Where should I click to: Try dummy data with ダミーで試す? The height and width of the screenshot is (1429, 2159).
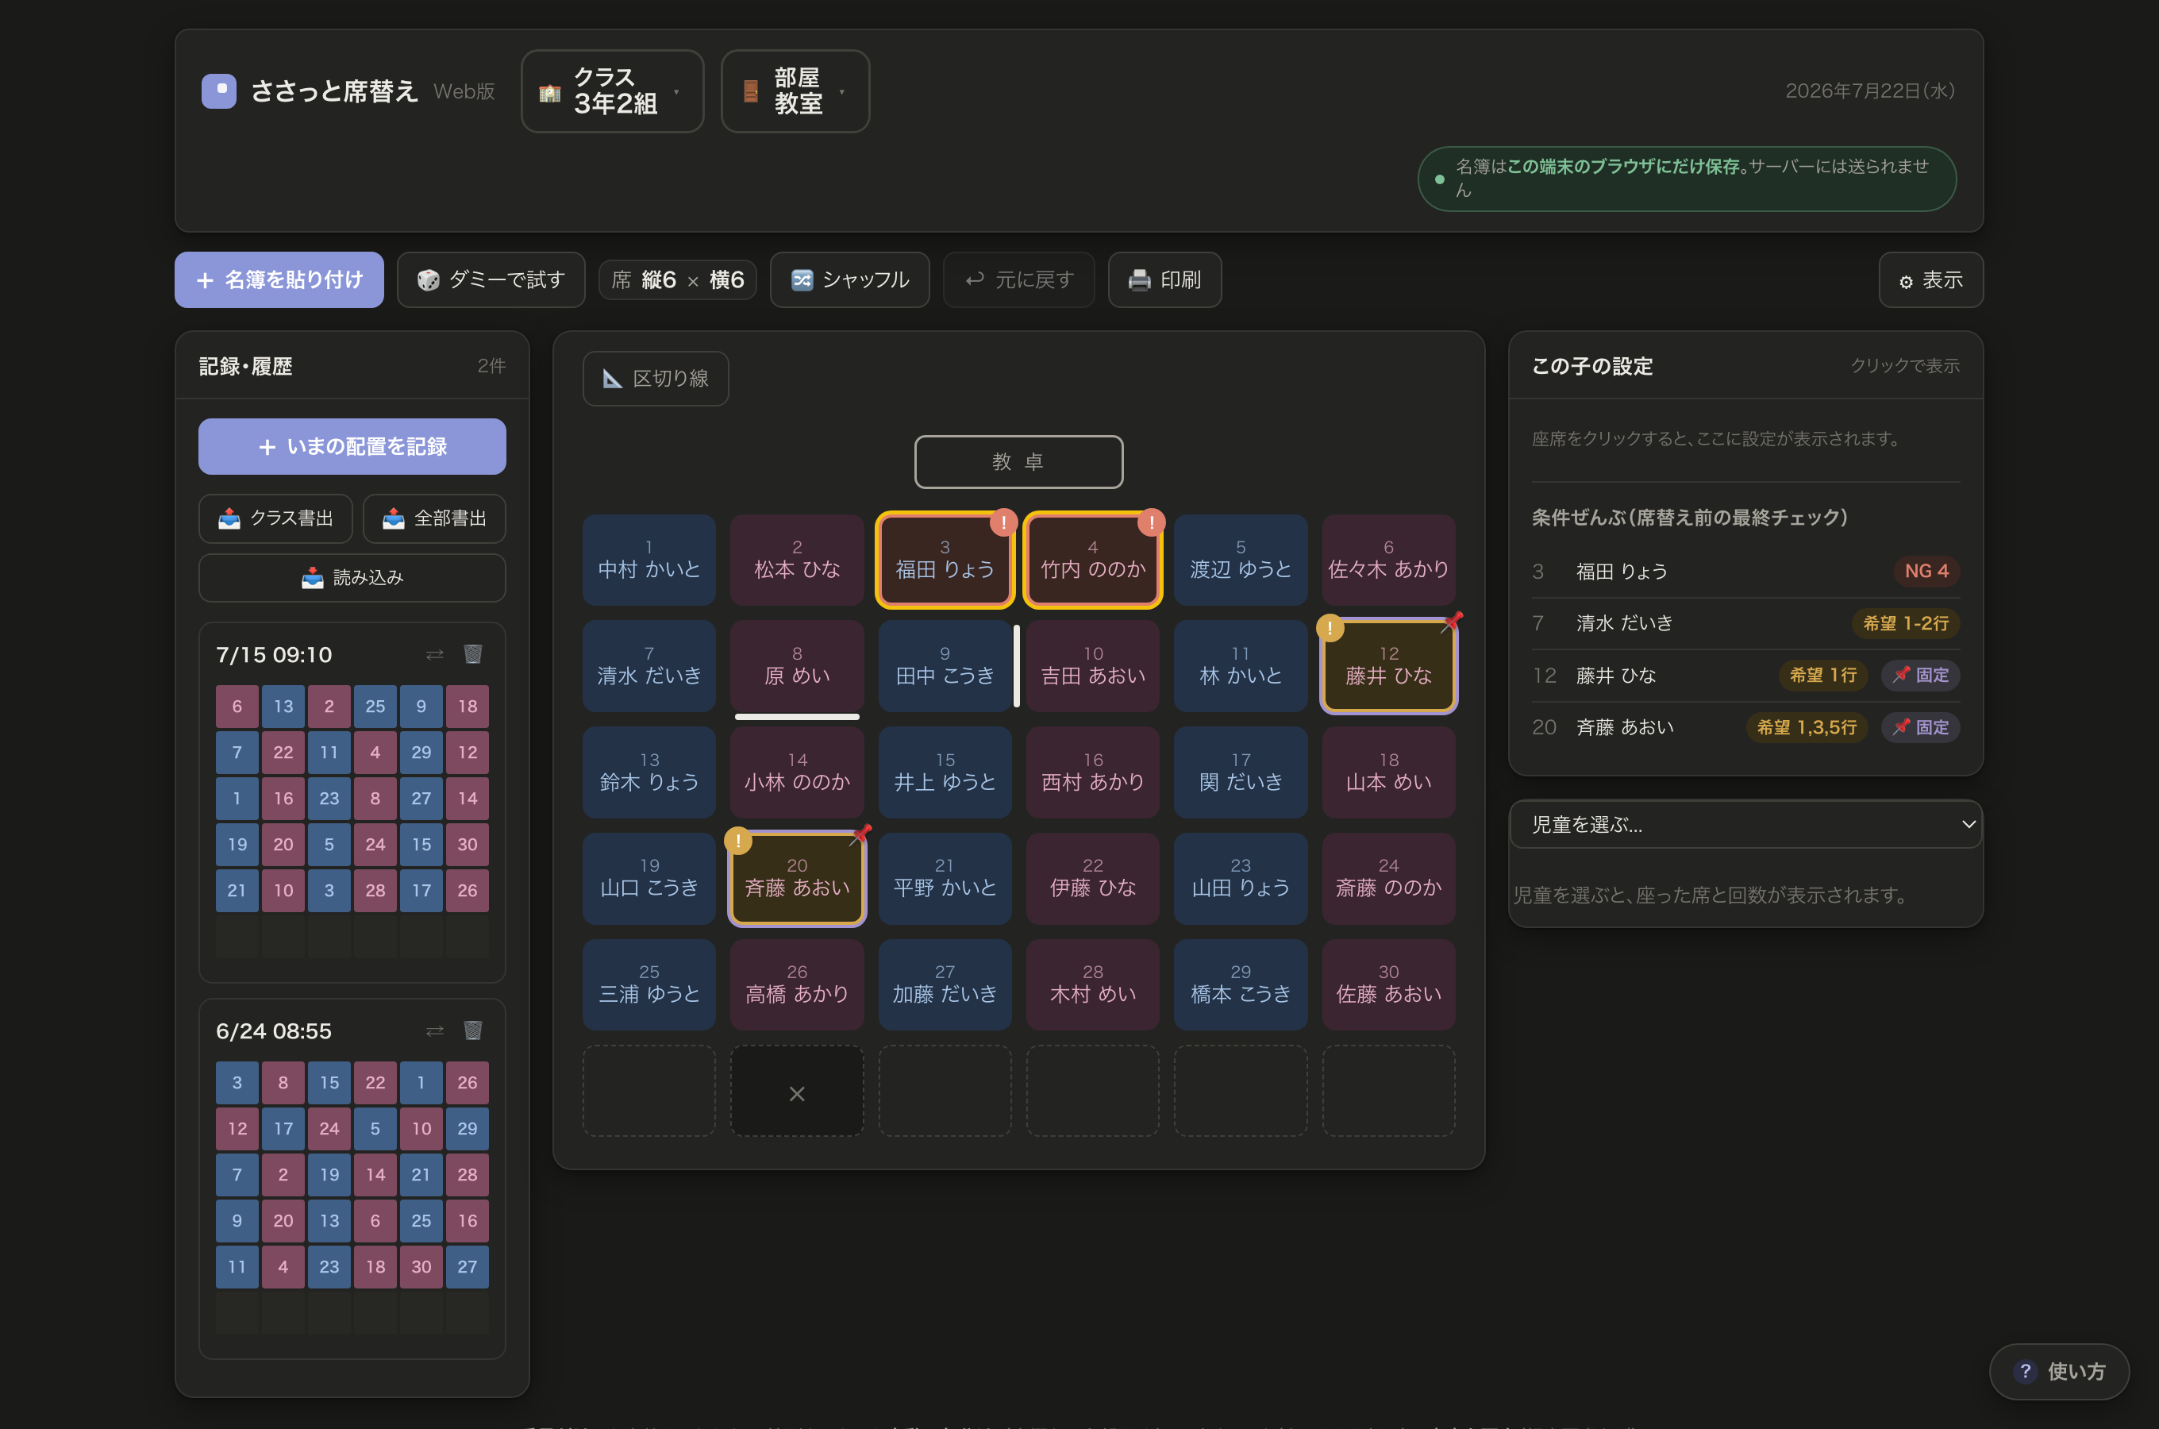tap(491, 279)
